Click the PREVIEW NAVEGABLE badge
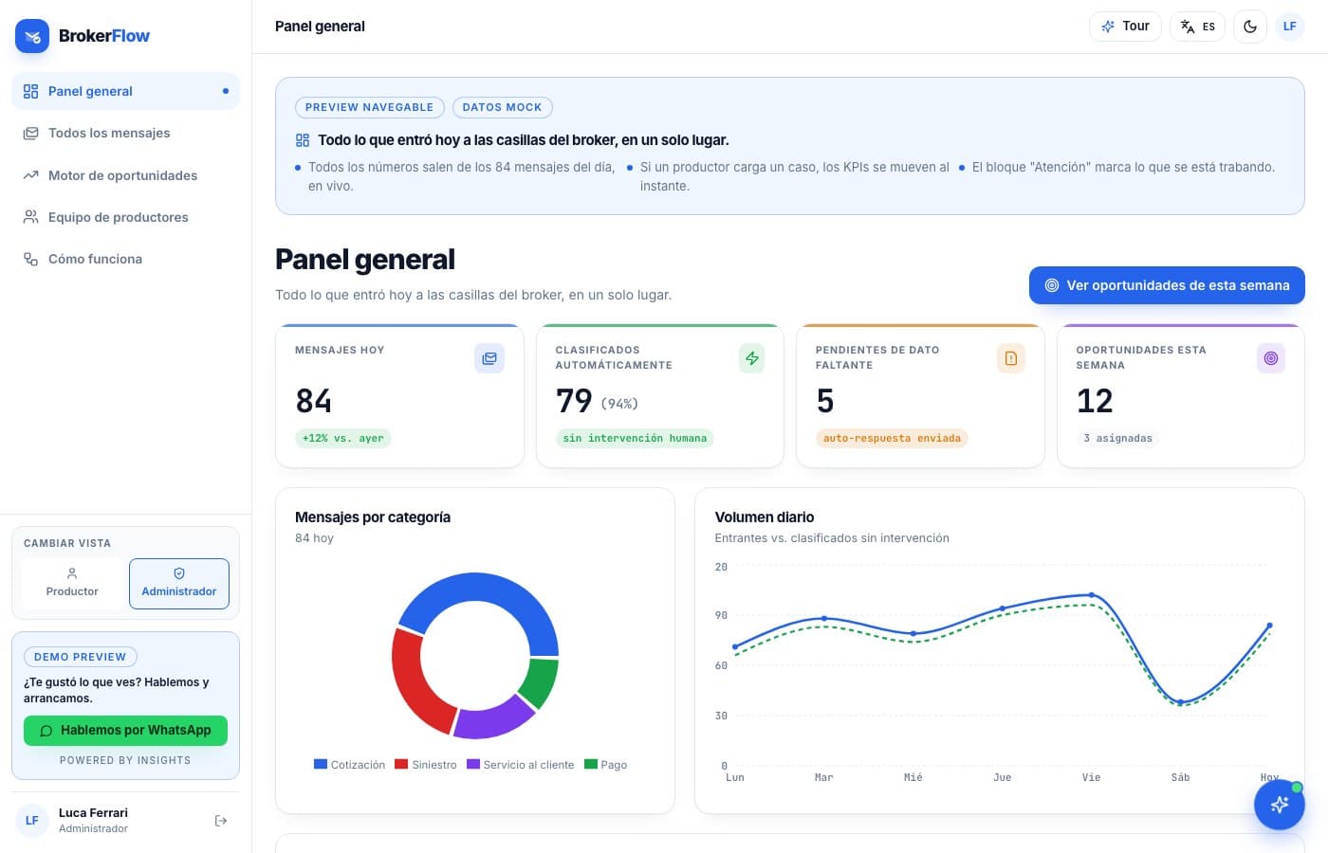The height and width of the screenshot is (853, 1328). tap(369, 107)
